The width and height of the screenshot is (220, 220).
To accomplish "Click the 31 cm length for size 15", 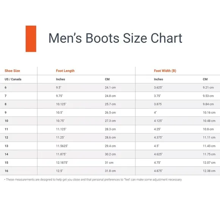I will 109,163.
